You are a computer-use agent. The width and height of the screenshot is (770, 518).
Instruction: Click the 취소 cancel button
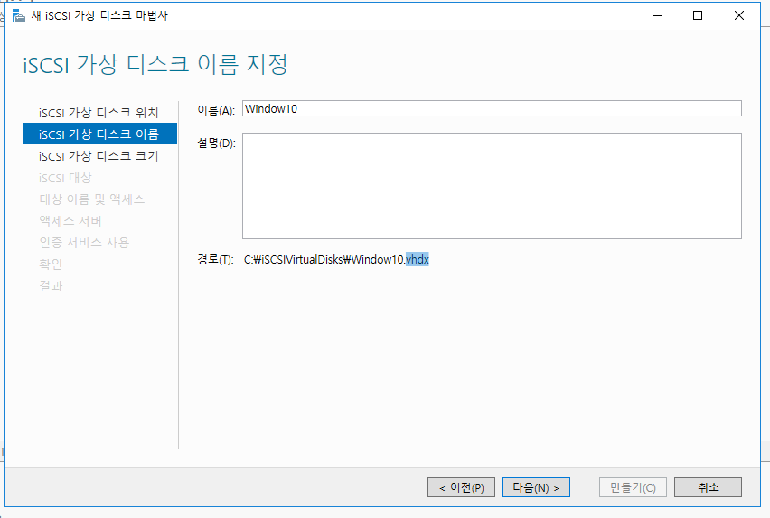click(708, 487)
